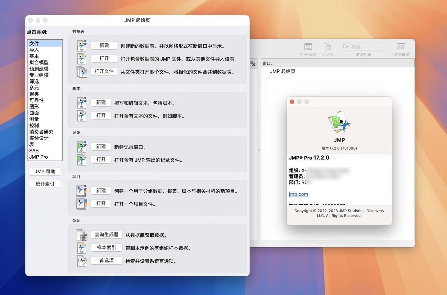This screenshot has width=447, height=295.
Task: Click the 样本索引 button
Action: (106, 248)
